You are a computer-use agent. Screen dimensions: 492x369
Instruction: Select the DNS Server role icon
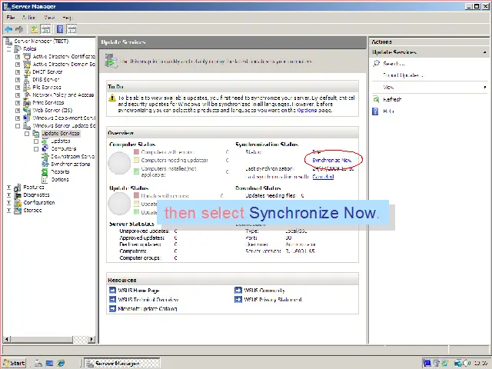tap(28, 80)
